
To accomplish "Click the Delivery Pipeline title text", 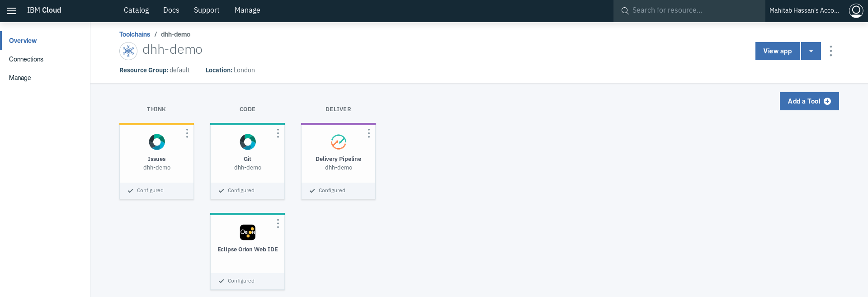I will point(339,159).
